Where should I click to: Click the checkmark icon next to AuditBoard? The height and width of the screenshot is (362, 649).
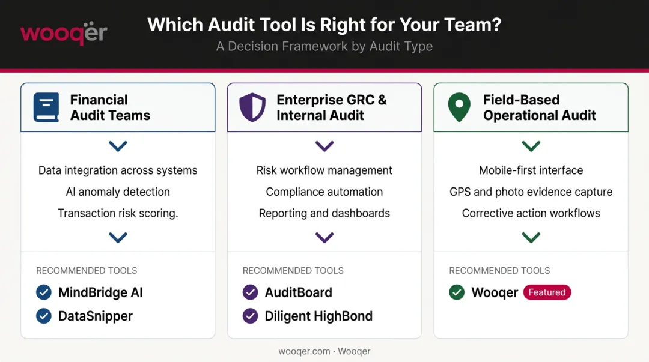click(x=250, y=292)
